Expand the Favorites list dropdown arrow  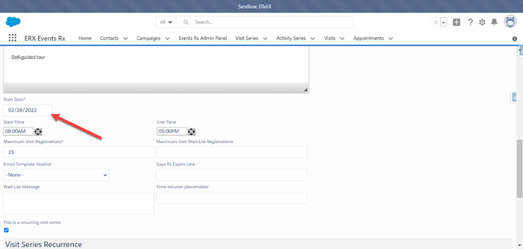tap(443, 22)
